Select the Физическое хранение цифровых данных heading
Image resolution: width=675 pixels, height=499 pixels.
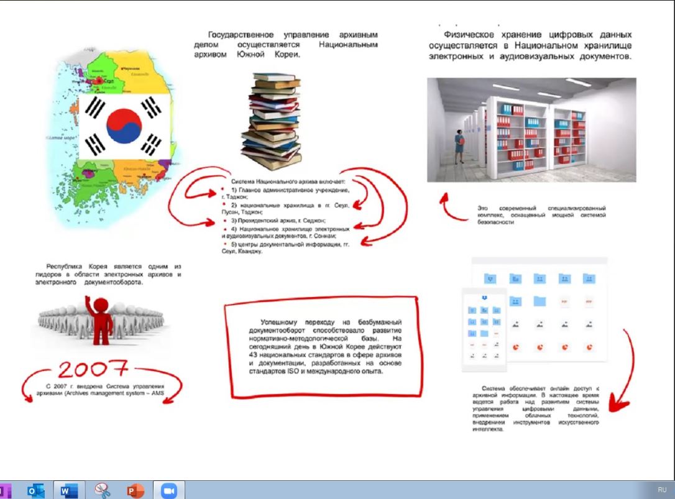pyautogui.click(x=530, y=45)
